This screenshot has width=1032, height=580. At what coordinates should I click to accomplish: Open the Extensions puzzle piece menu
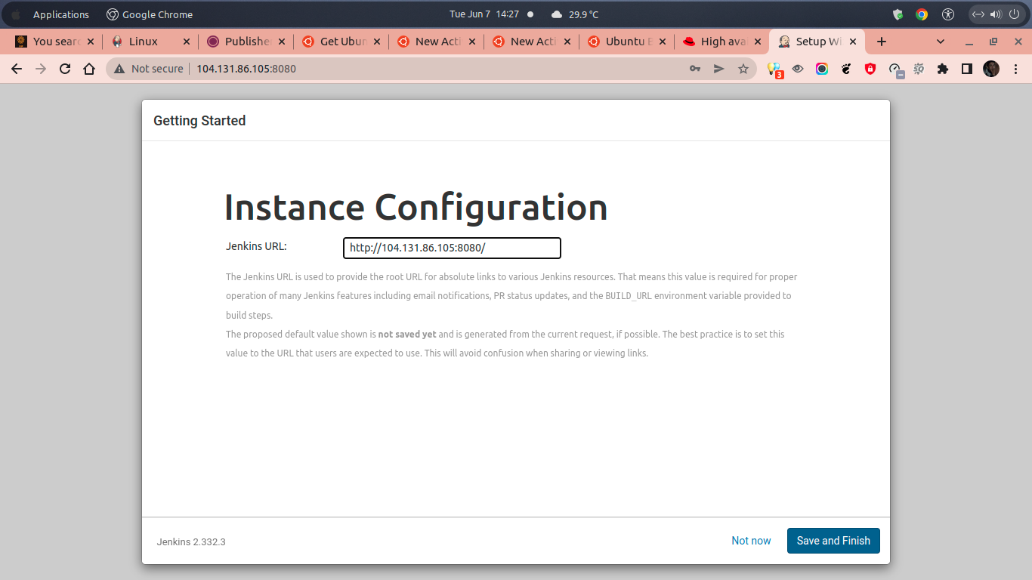click(x=942, y=69)
